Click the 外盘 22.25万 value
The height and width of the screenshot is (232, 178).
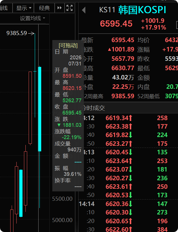coord(123,87)
